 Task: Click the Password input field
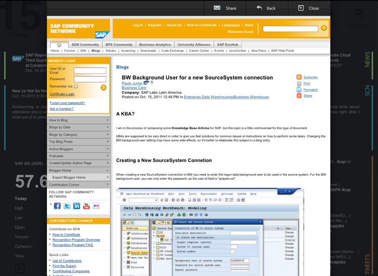(x=90, y=79)
